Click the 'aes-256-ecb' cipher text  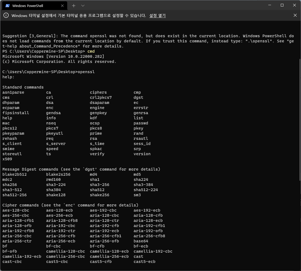59,215
